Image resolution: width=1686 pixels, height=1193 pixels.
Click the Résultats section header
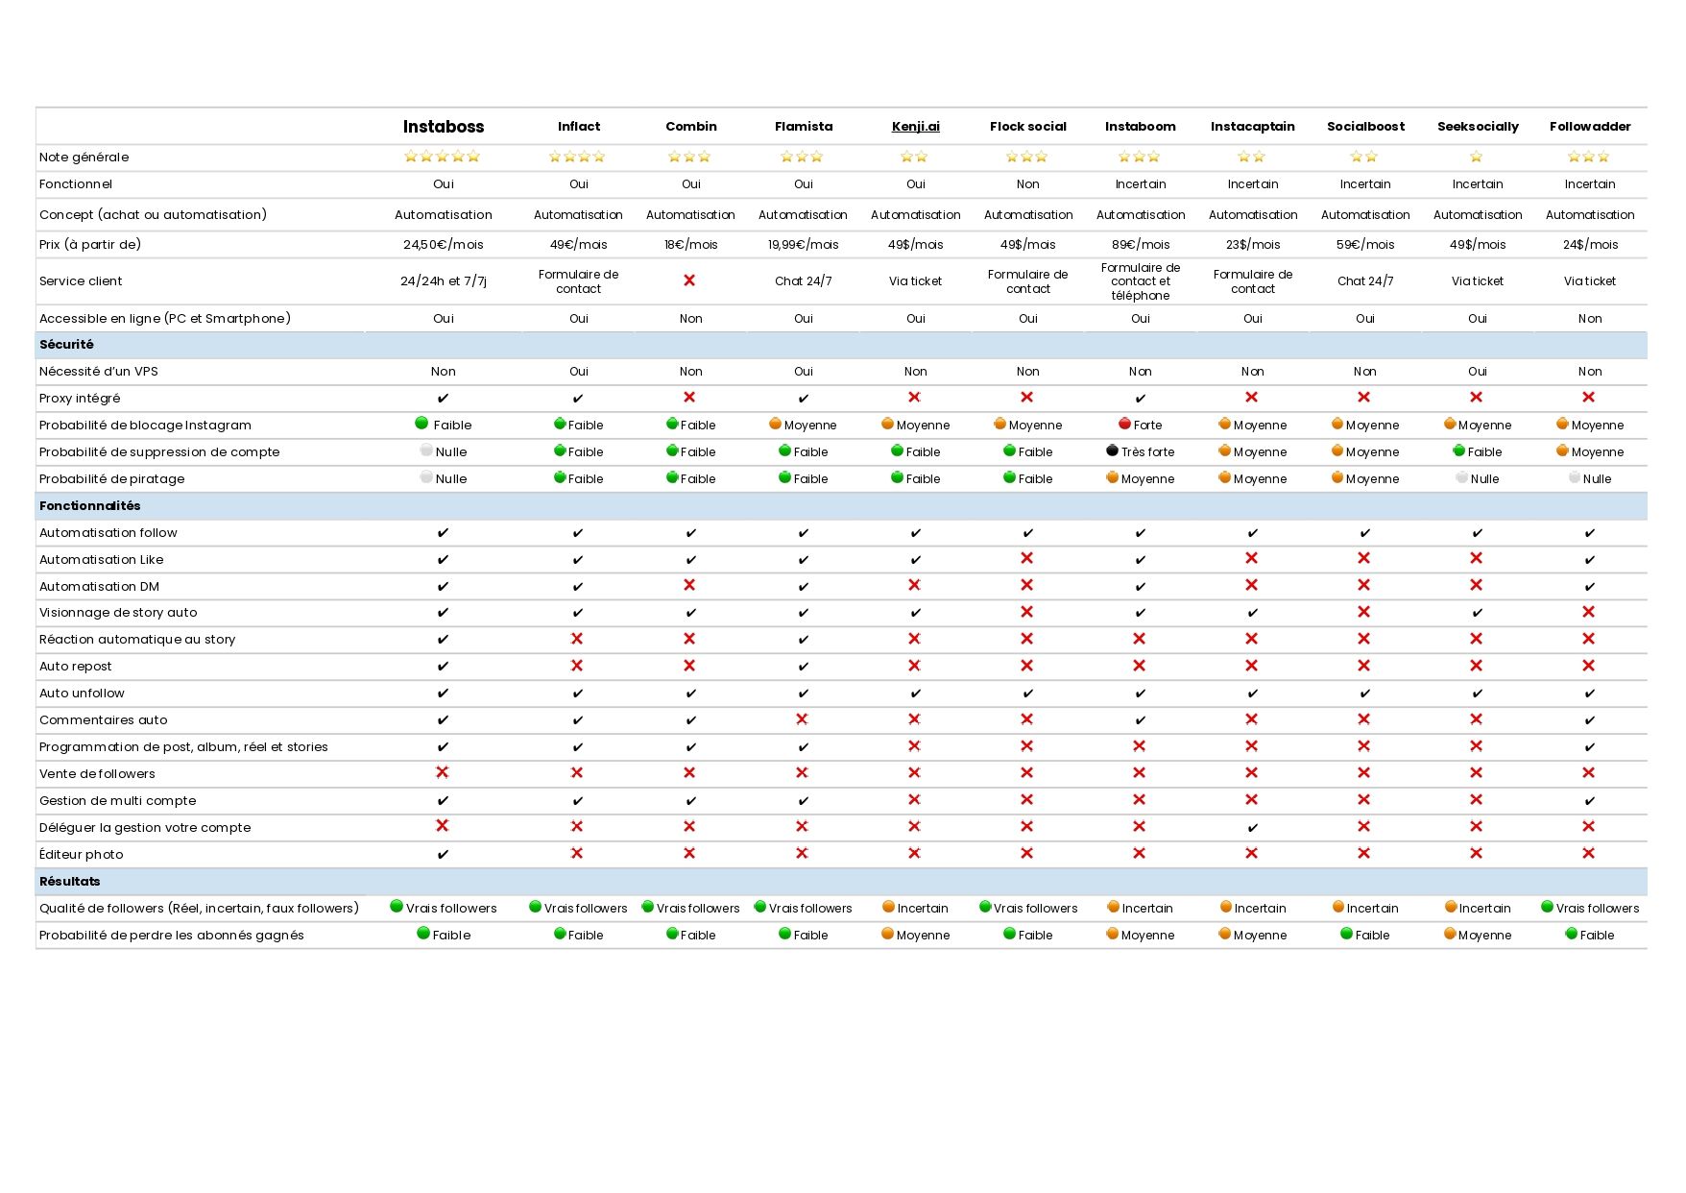[841, 881]
